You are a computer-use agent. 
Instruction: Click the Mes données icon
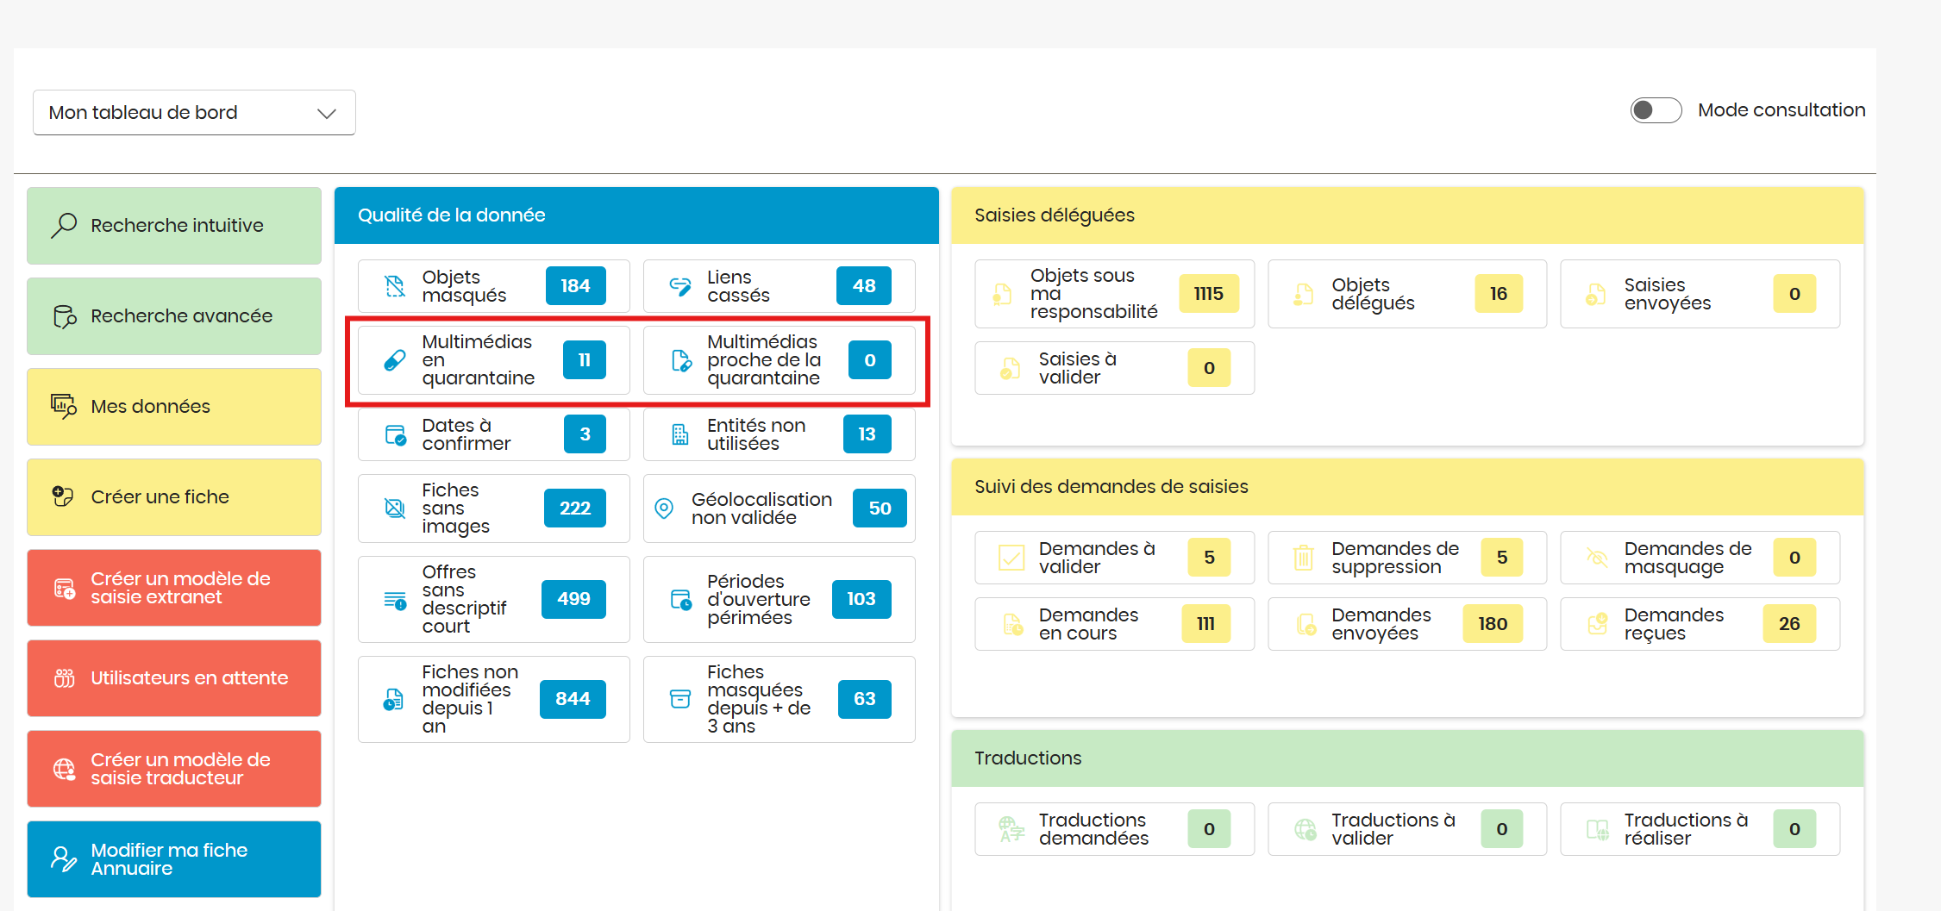[64, 407]
